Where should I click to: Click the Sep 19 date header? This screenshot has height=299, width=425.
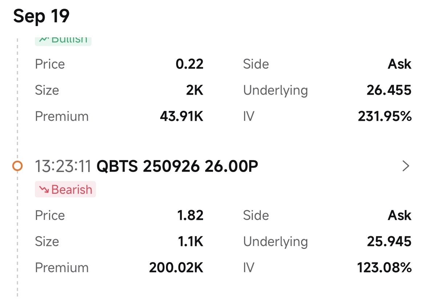pyautogui.click(x=41, y=16)
